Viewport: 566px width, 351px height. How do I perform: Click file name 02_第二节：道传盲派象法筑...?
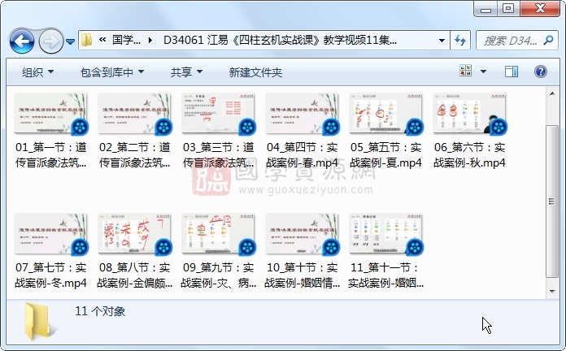click(135, 154)
